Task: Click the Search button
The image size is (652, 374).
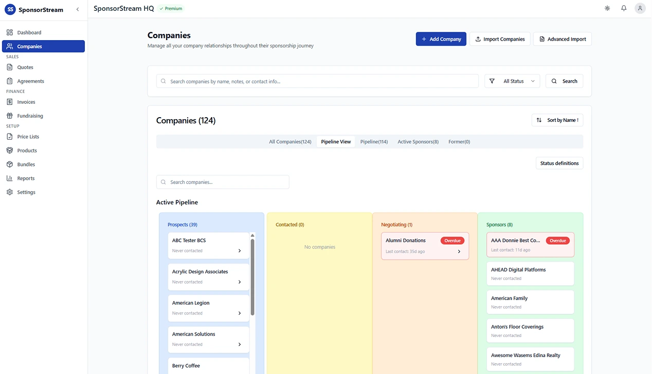Action: coord(564,81)
